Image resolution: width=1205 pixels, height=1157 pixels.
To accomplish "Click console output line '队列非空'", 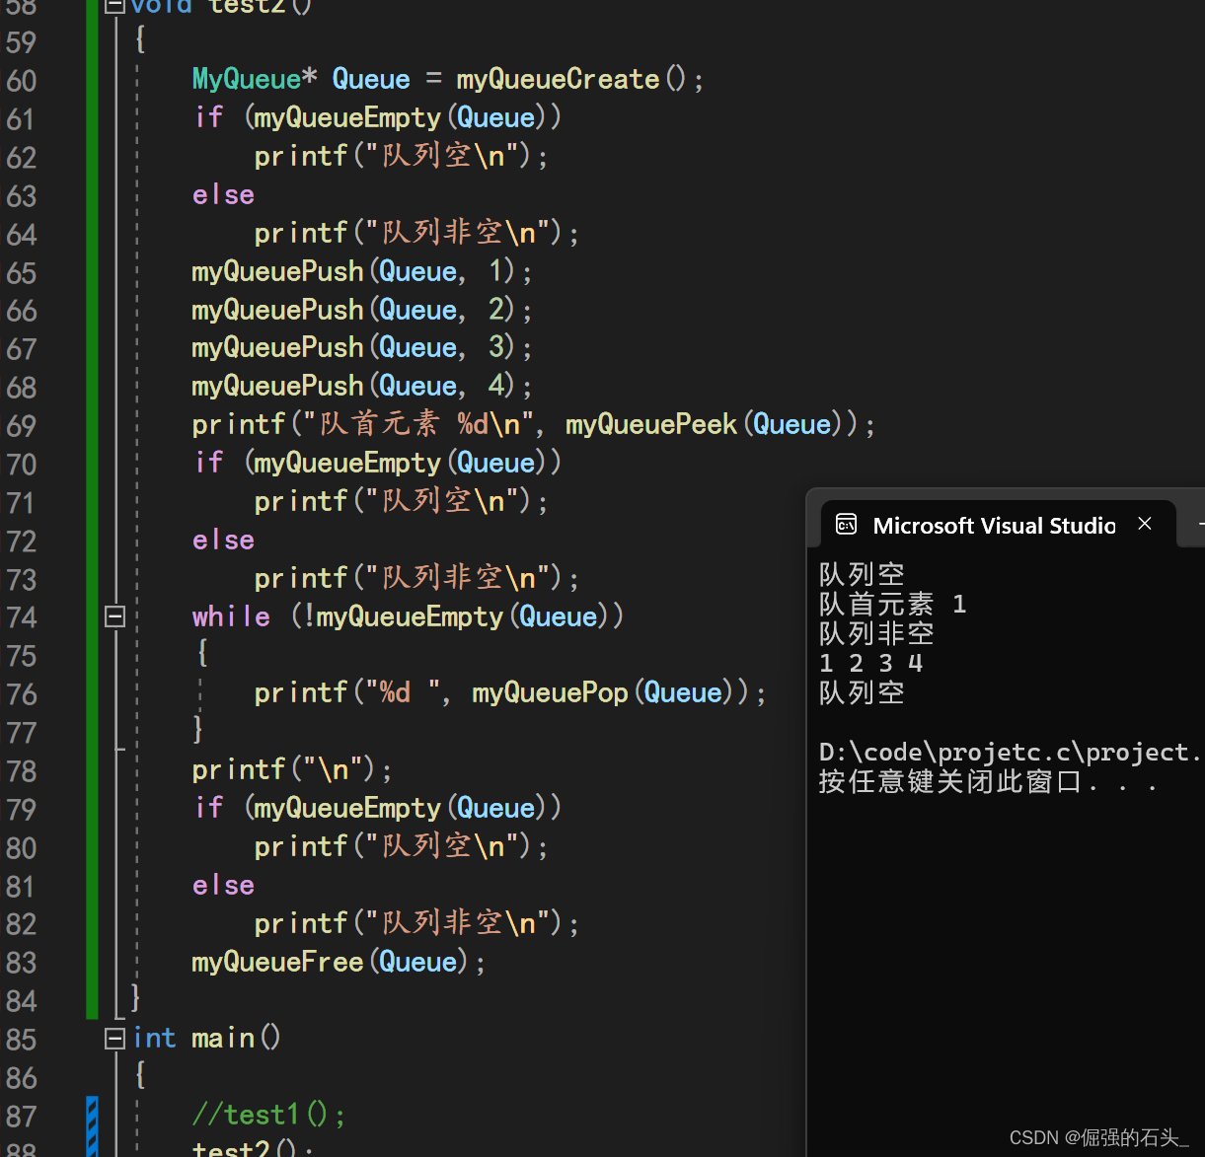I will 876,633.
